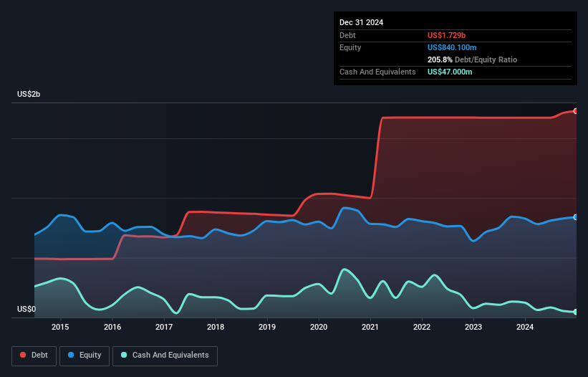The height and width of the screenshot is (377, 588).
Task: Click the 2024 x-axis label
Action: [525, 327]
